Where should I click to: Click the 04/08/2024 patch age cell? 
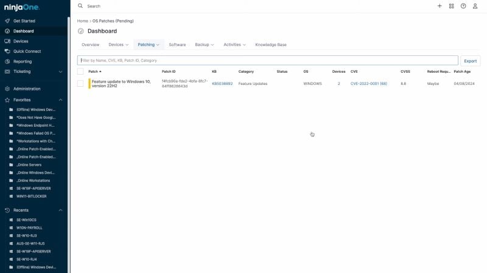pos(464,84)
